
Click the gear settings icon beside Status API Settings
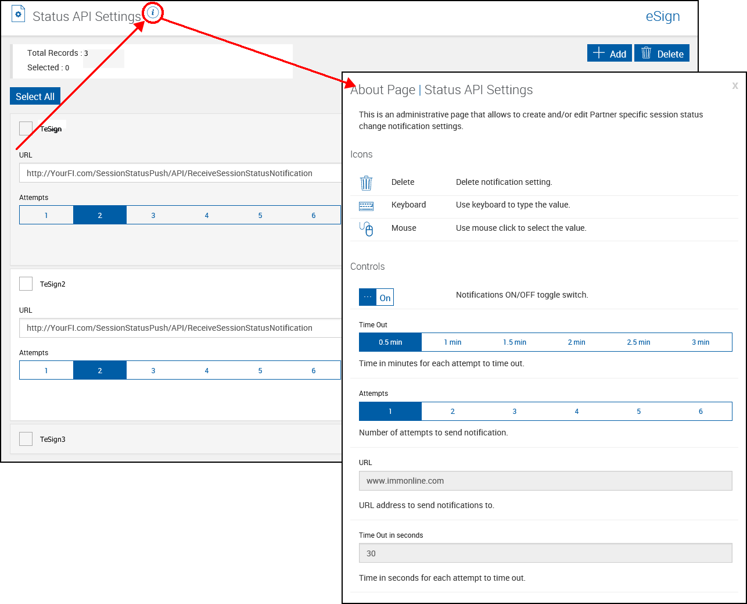(x=17, y=13)
